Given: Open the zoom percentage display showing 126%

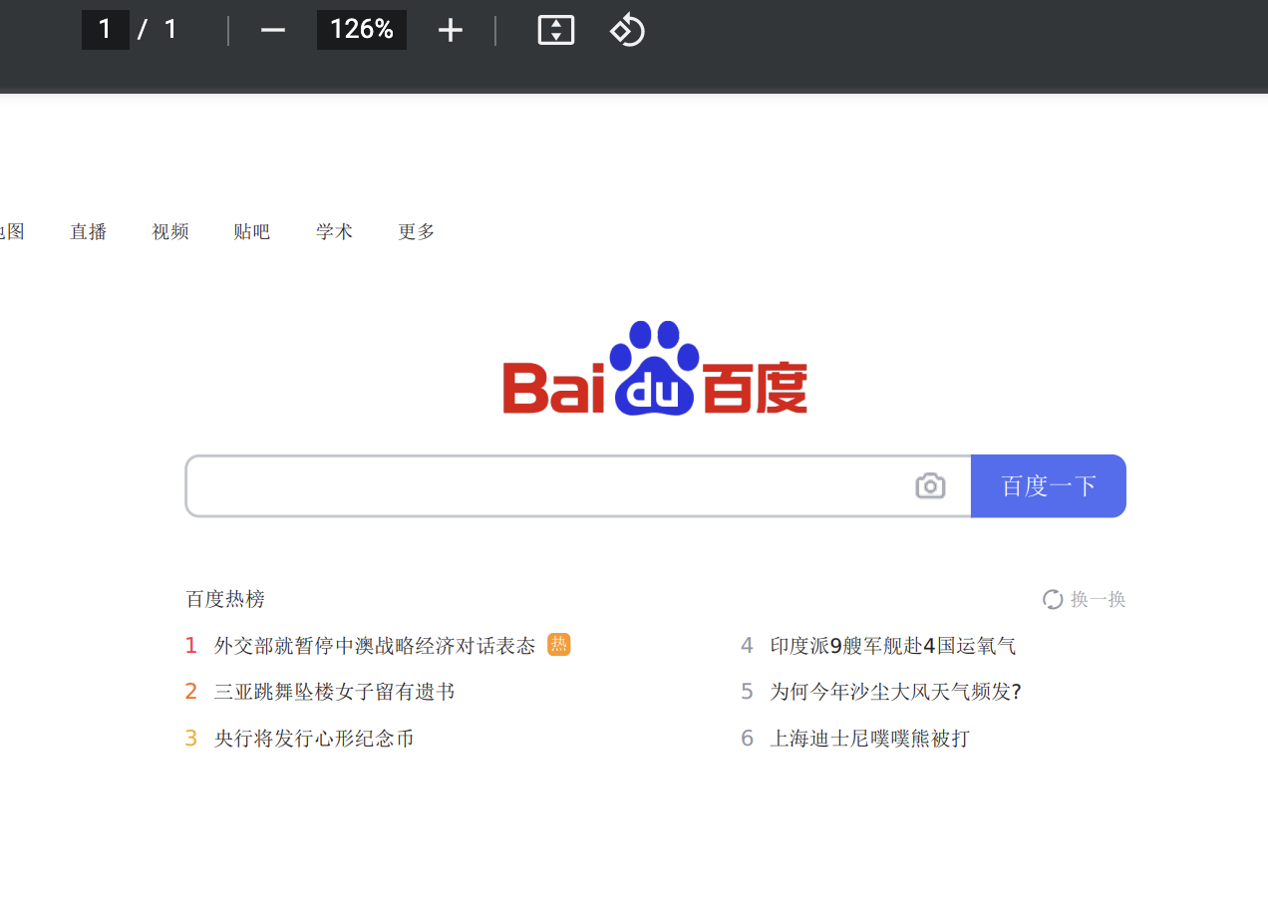Looking at the screenshot, I should (361, 30).
